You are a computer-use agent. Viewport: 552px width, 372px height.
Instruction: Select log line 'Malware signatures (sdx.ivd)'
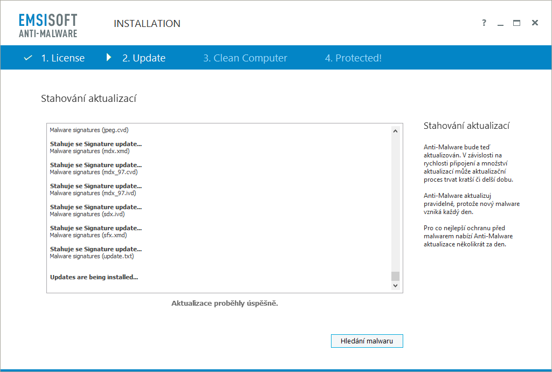click(x=87, y=214)
